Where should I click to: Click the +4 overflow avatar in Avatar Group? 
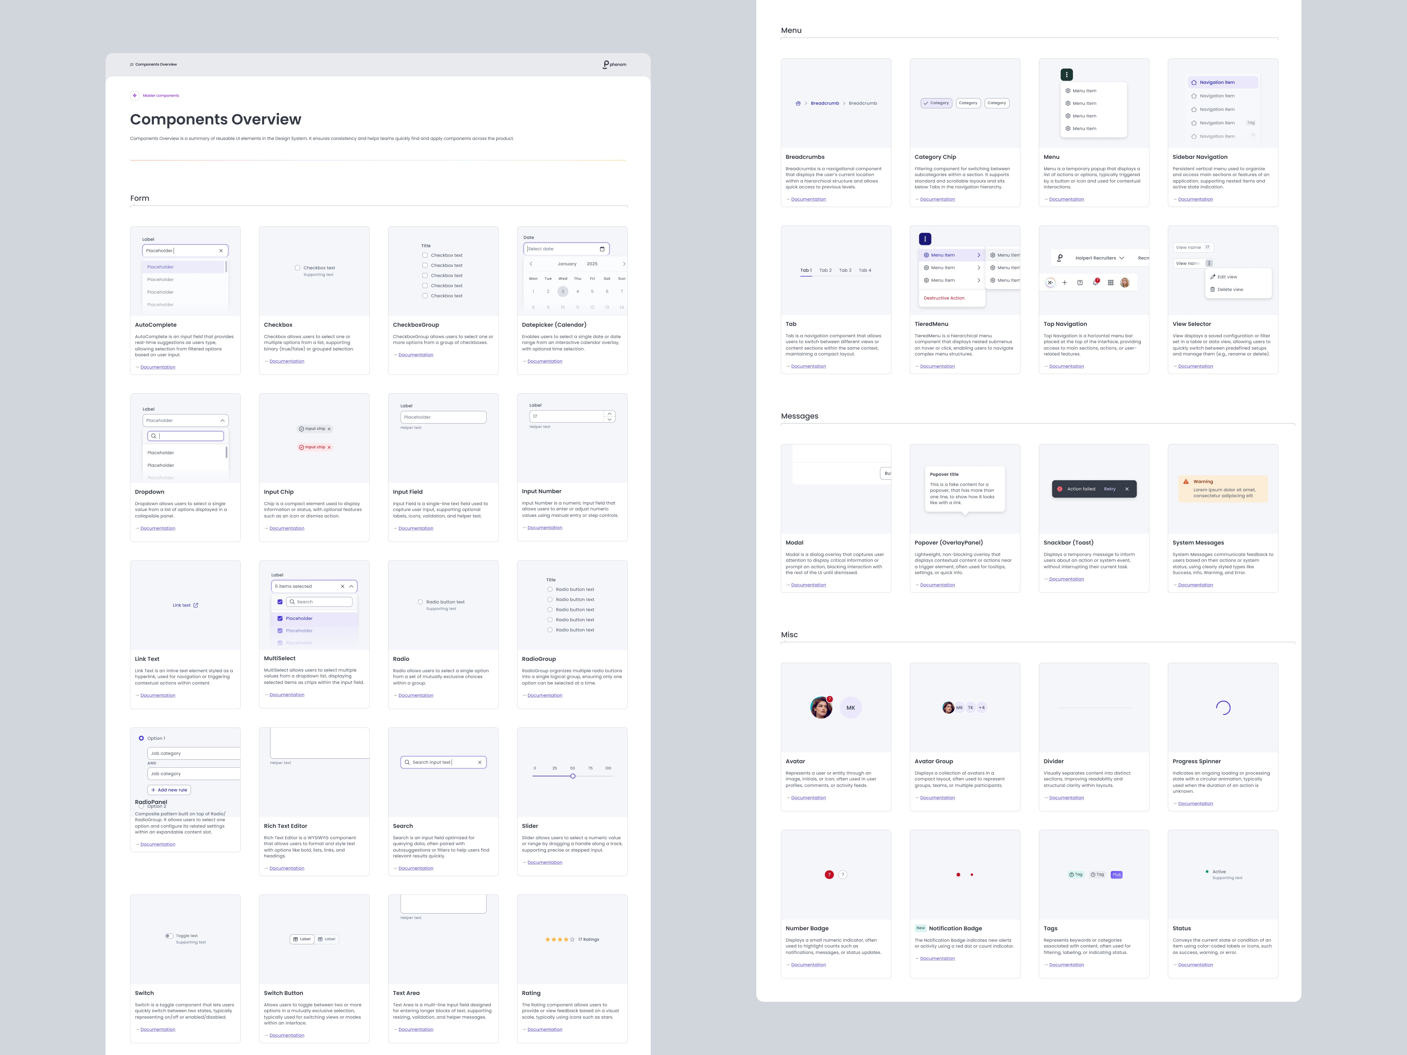pyautogui.click(x=981, y=708)
